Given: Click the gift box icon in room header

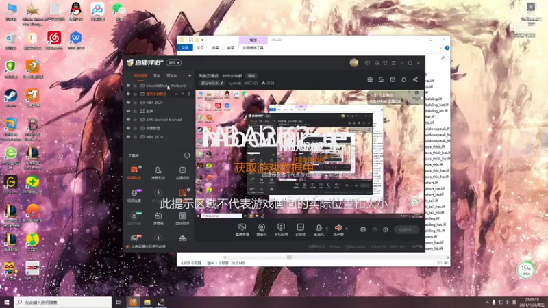Looking at the screenshot, I should 370,79.
